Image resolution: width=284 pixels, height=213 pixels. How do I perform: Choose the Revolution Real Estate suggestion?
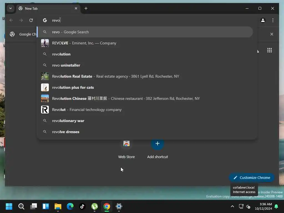pos(145,76)
